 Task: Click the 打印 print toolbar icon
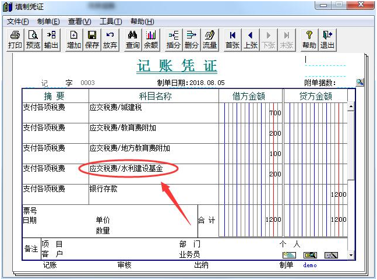15,40
